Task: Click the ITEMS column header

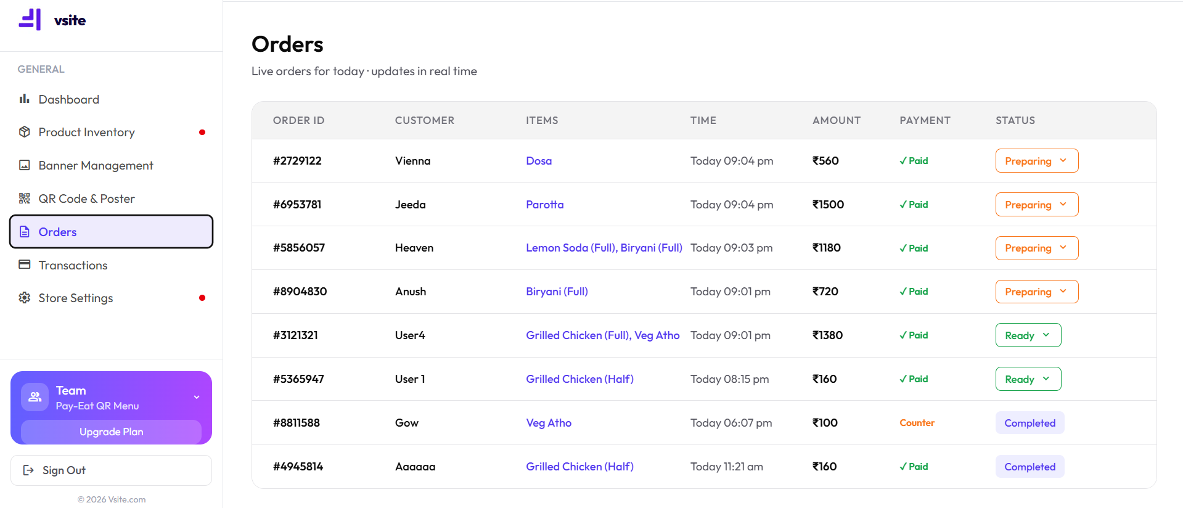Action: click(542, 120)
